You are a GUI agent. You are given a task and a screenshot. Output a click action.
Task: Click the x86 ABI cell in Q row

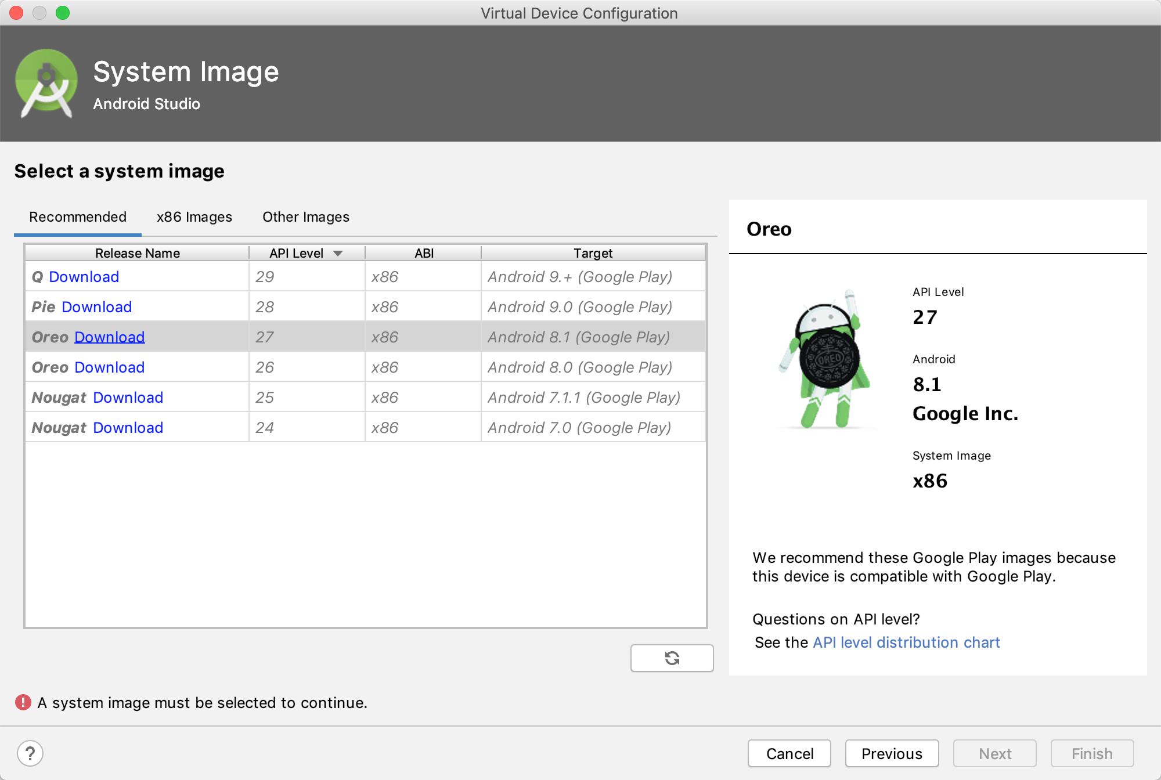click(423, 277)
